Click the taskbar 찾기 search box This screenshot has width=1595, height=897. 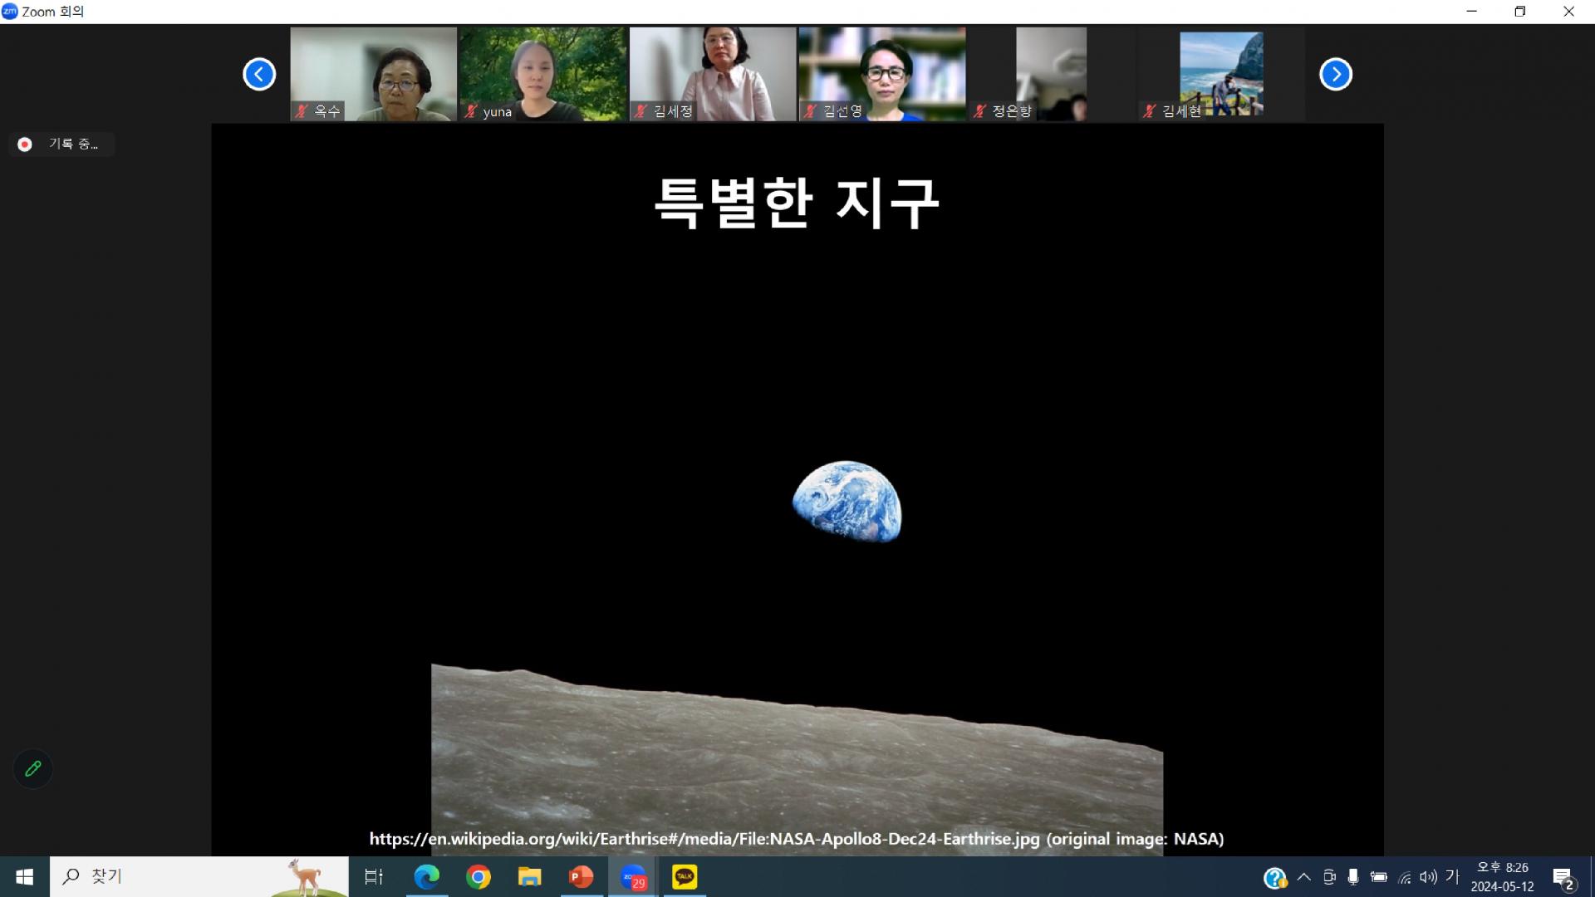coord(199,877)
